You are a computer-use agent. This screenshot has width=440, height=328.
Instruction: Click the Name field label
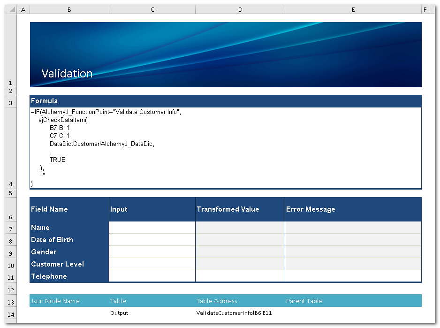[x=69, y=228]
